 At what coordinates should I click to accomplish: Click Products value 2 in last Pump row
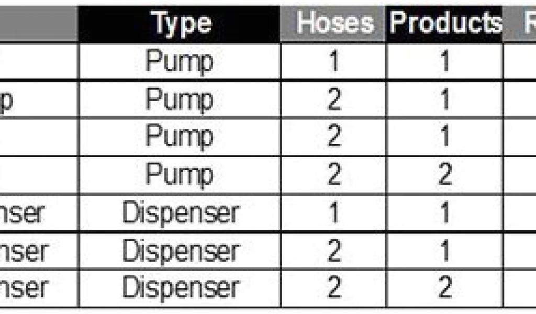coord(445,174)
